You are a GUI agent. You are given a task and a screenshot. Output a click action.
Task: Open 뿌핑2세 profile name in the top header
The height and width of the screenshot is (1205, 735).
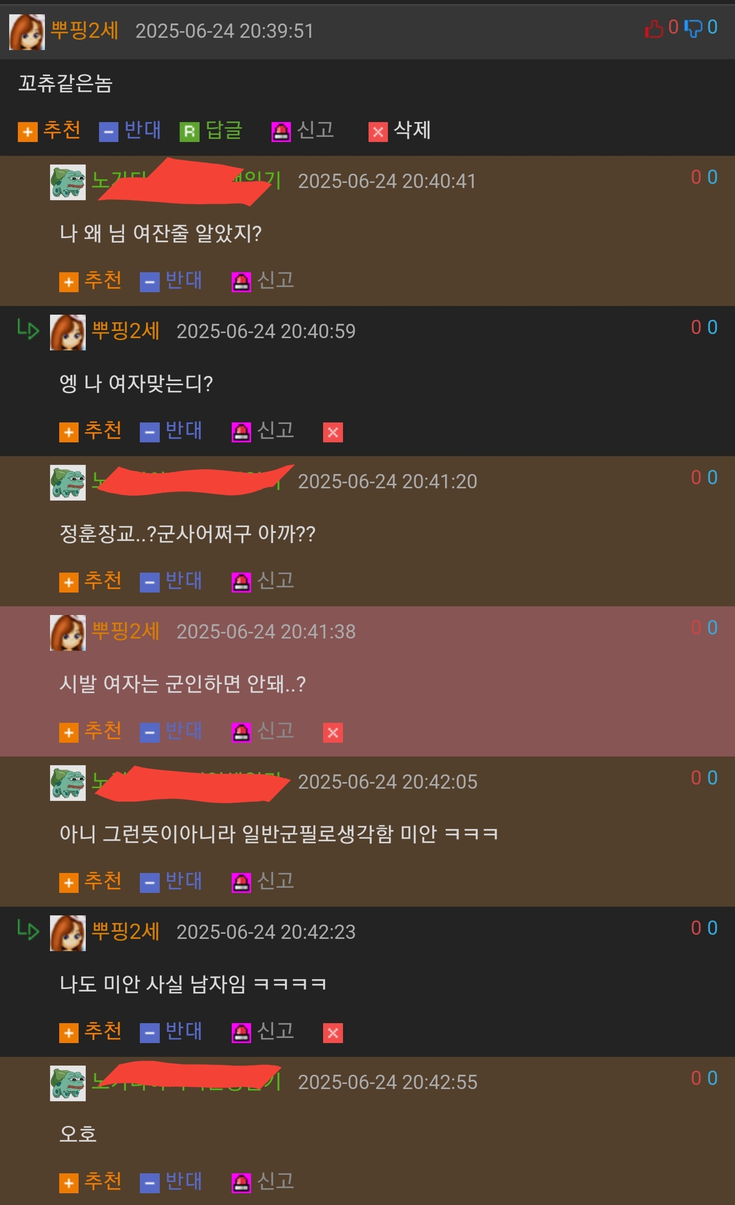pyautogui.click(x=85, y=31)
